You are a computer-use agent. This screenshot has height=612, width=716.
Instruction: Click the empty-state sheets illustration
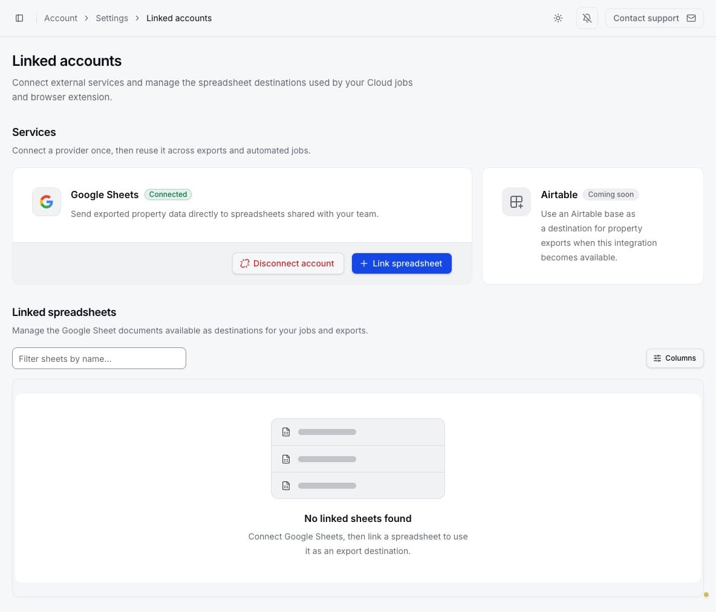358,459
